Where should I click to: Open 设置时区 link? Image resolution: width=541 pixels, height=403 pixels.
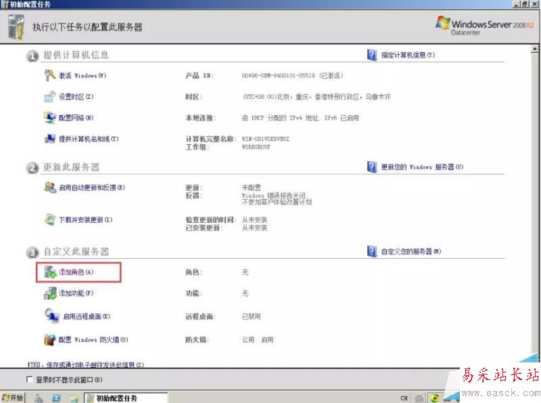pos(76,97)
